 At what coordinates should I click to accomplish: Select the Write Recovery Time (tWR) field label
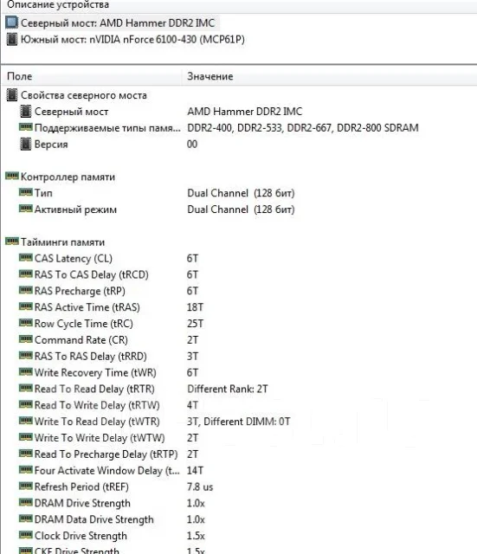[95, 373]
